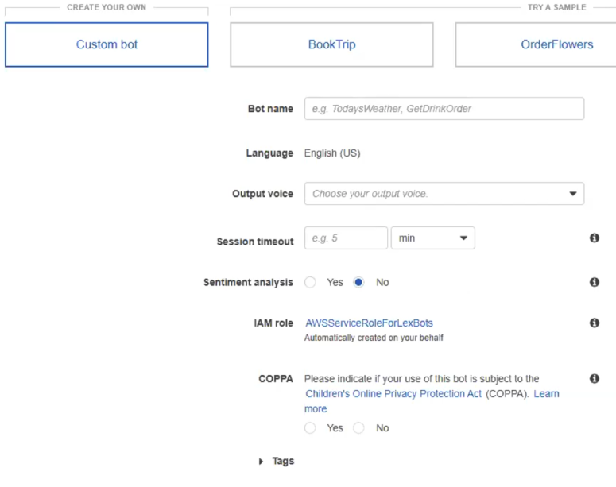This screenshot has width=616, height=487.
Task: Click the COPPA Learn more link
Action: click(x=546, y=394)
